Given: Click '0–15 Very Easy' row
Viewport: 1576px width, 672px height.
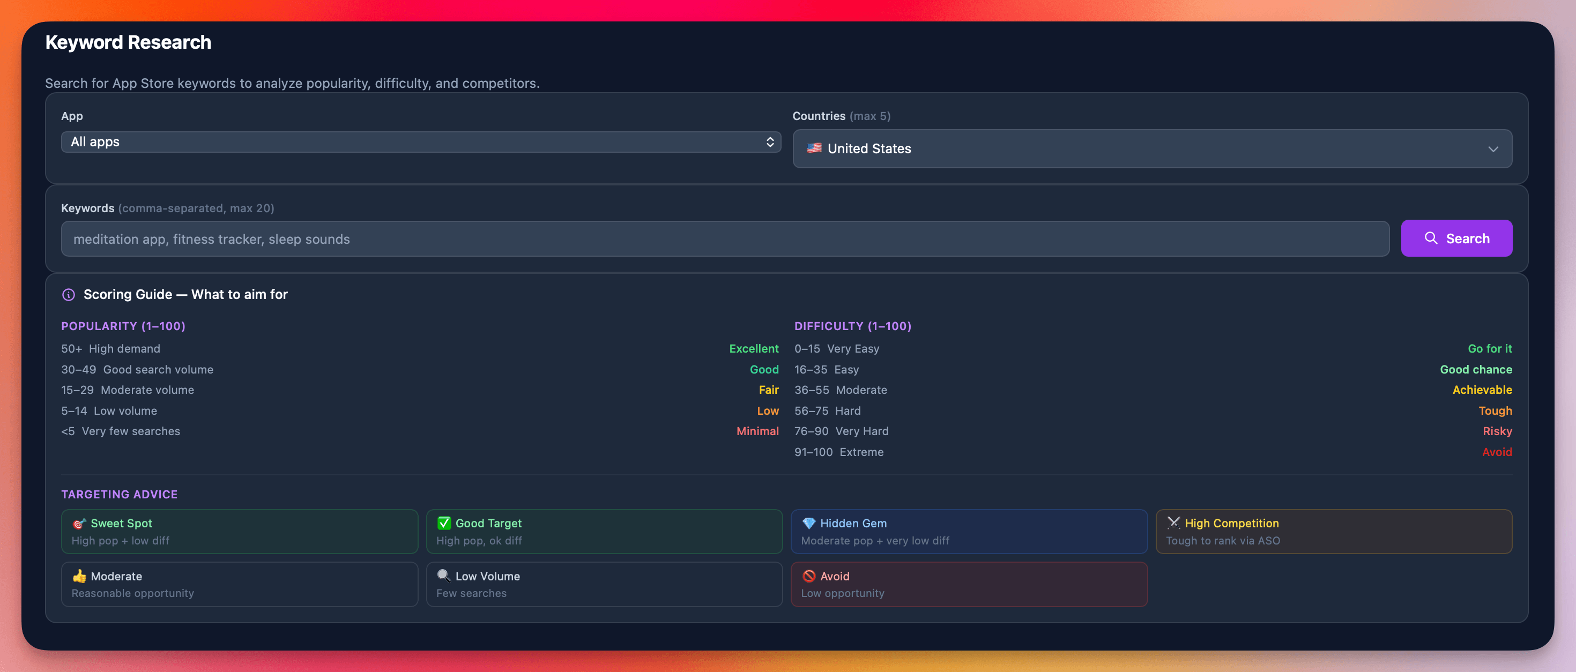Looking at the screenshot, I should [1153, 348].
